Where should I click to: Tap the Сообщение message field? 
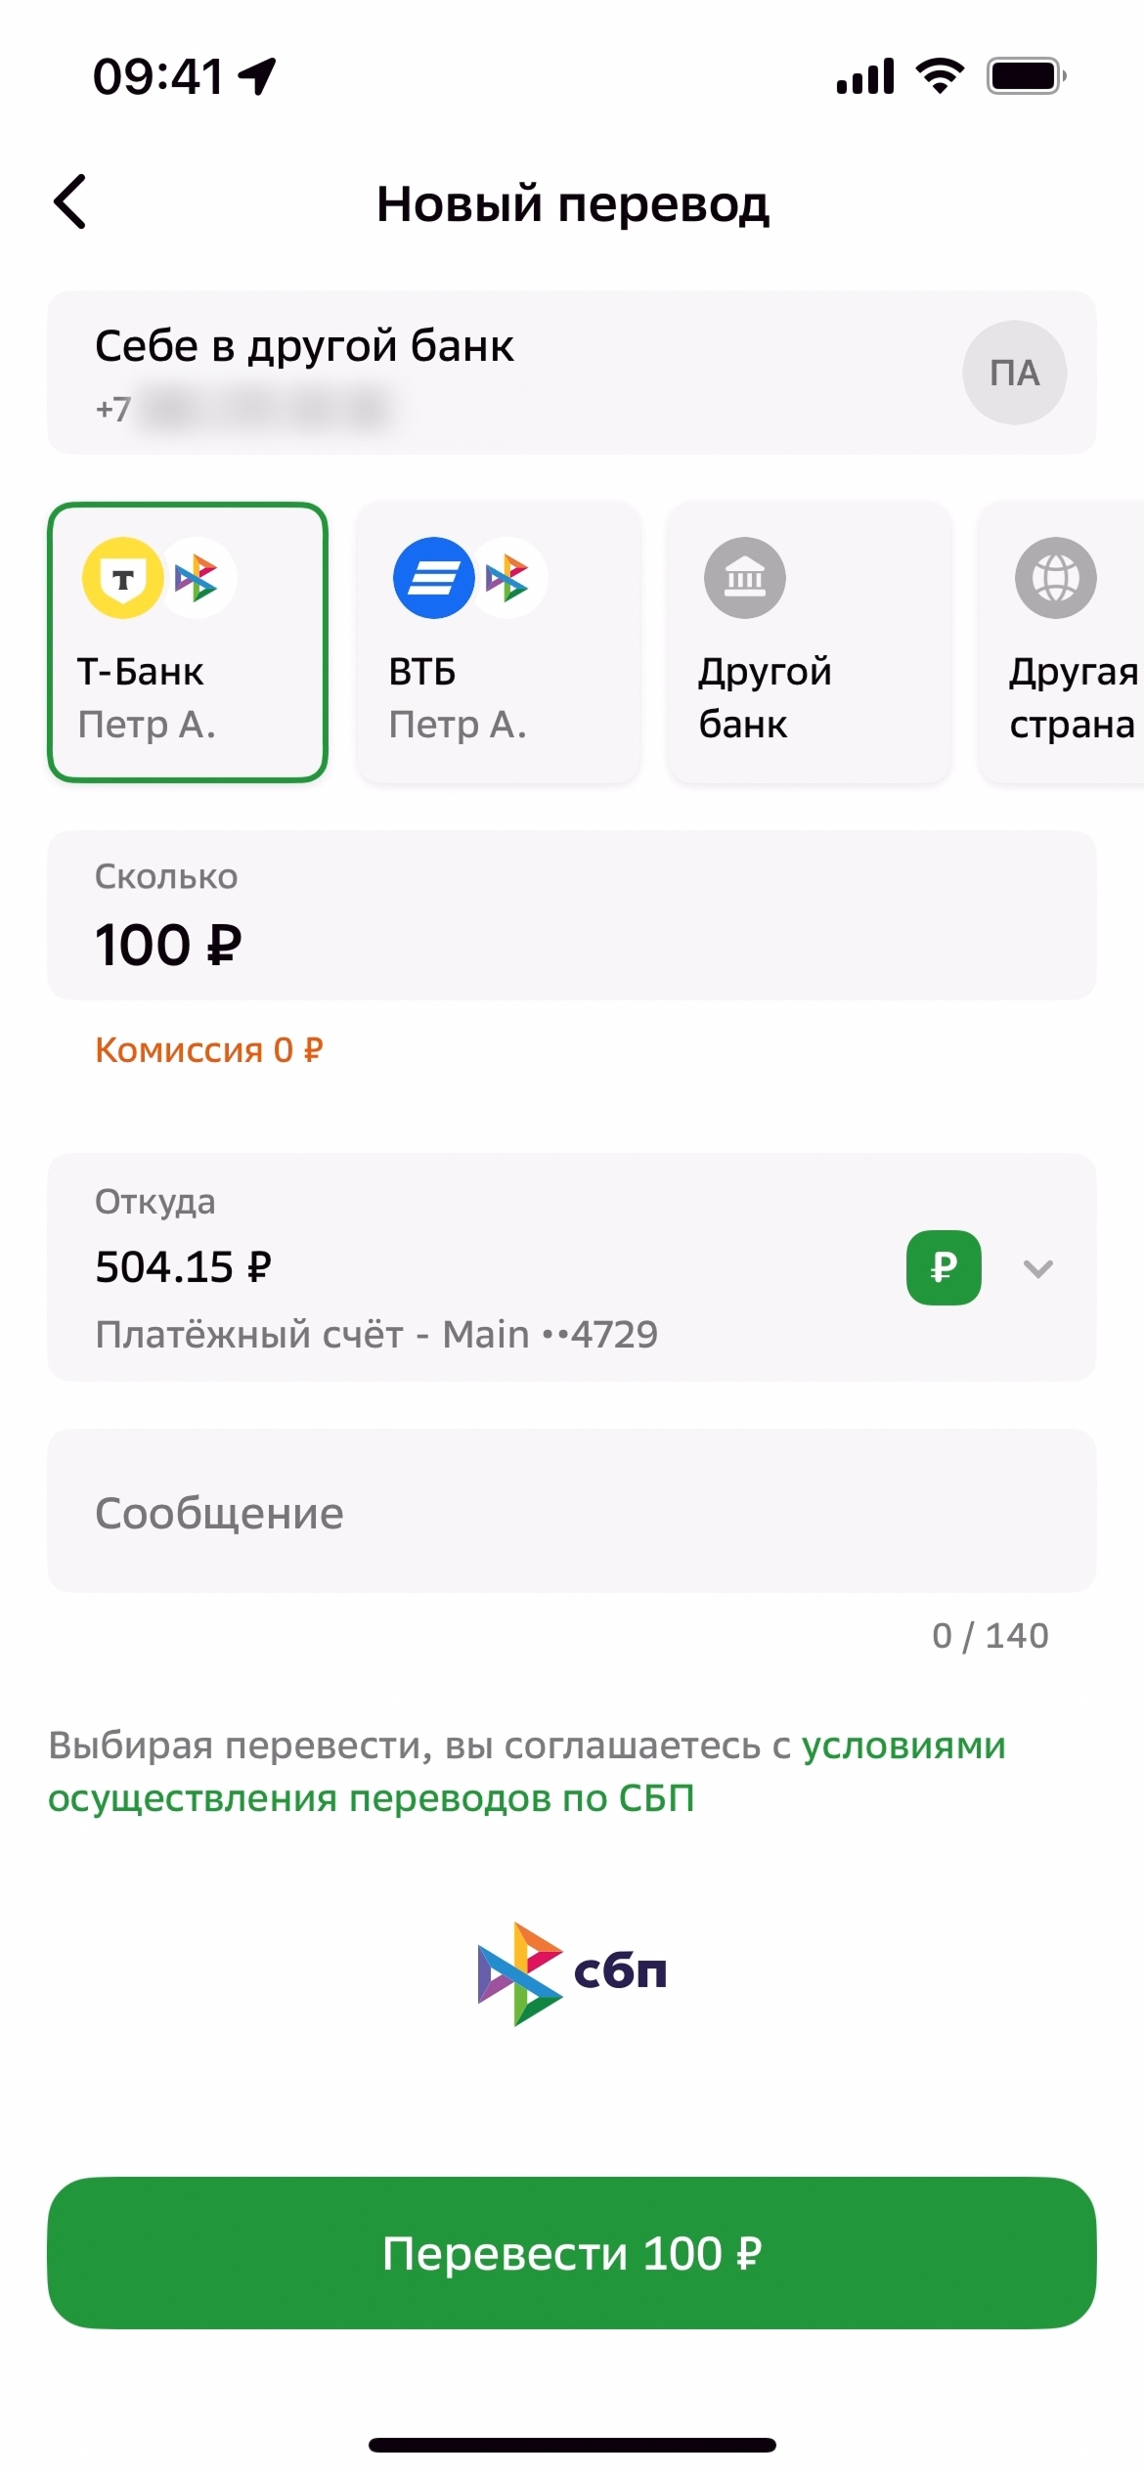[571, 1512]
